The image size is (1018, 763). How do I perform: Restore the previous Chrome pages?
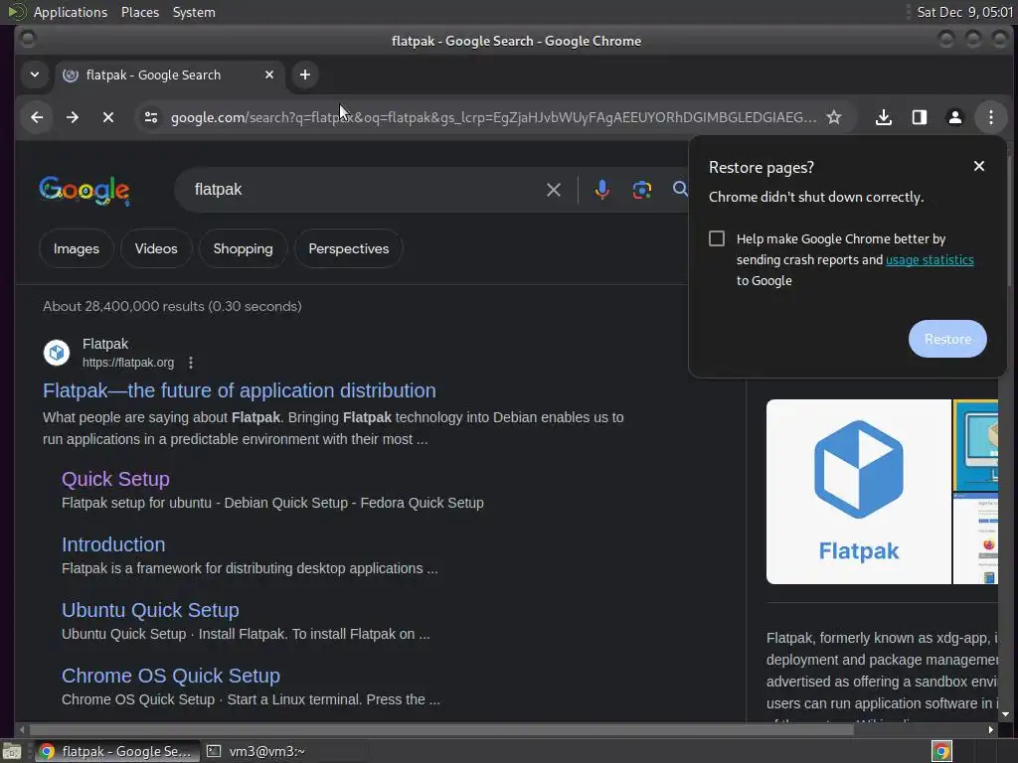pos(947,339)
